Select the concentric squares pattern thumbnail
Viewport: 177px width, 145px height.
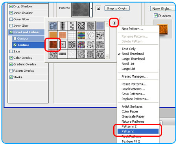63,45
